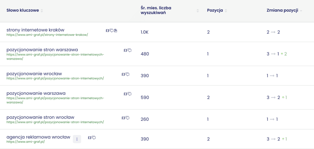Select keyword 'agencja reklamowa wrocław'
Screen dimensions: 314x149
38,137
